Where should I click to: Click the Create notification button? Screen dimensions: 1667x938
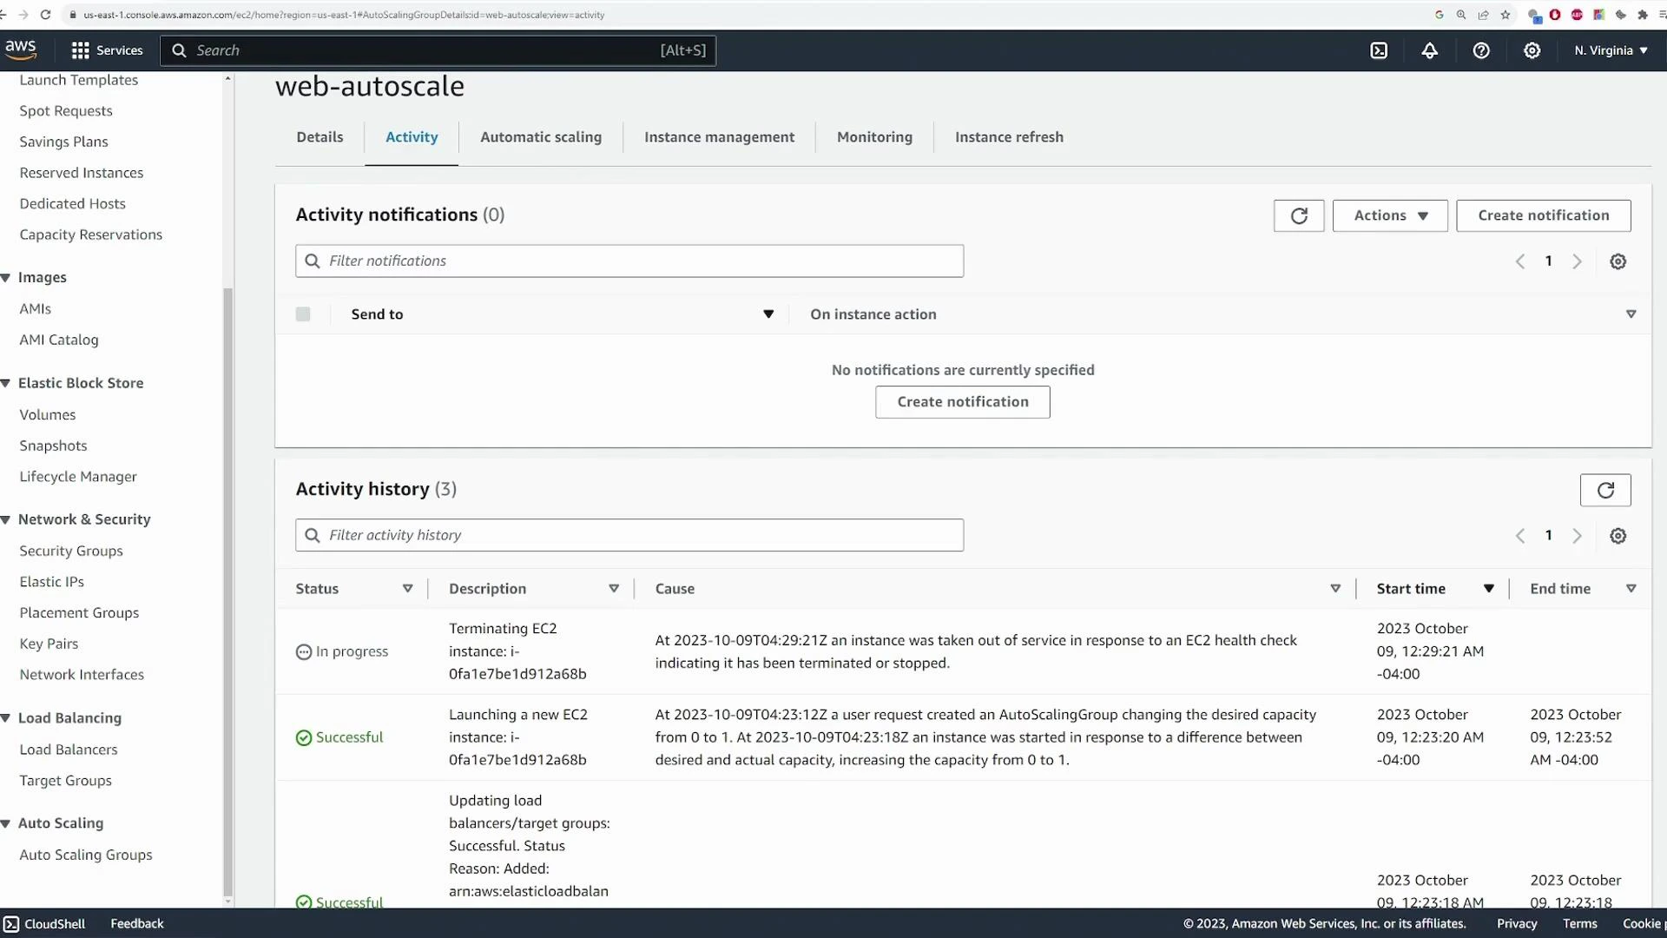tap(1545, 215)
